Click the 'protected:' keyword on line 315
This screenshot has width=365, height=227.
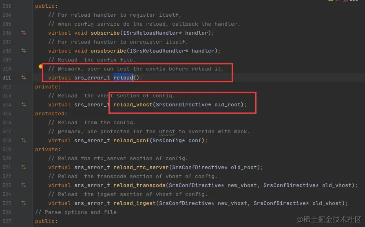pyautogui.click(x=51, y=113)
